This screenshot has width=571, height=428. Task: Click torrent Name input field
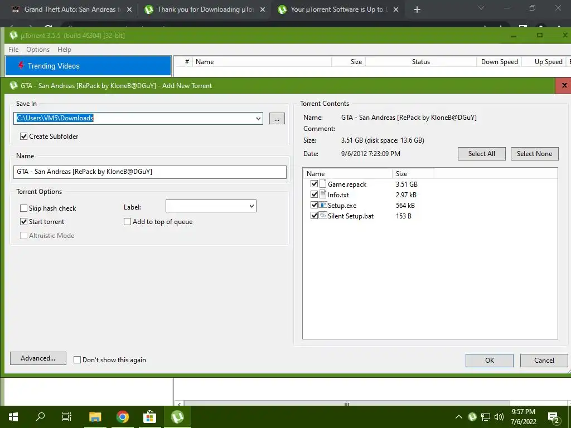pos(149,172)
